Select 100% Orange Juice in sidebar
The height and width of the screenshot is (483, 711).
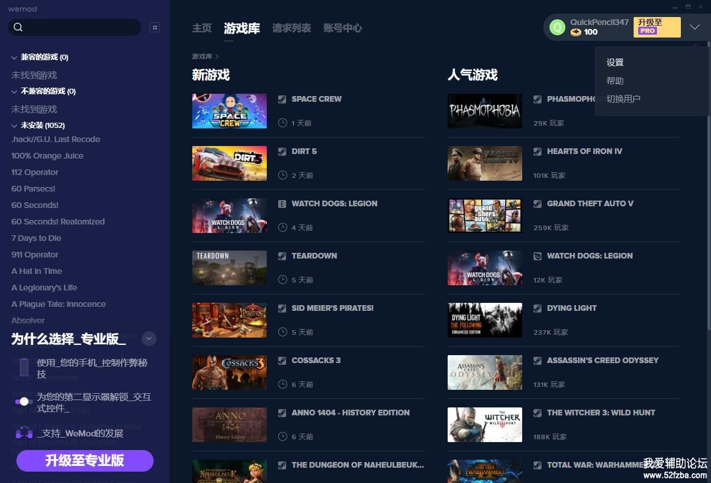point(47,156)
